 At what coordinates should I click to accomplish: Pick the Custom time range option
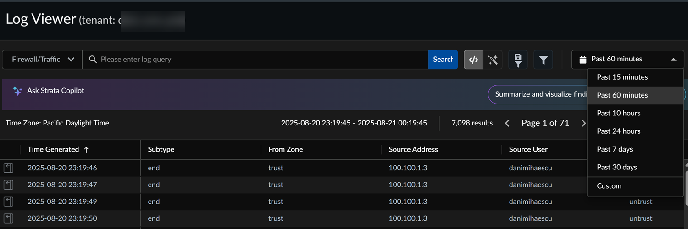609,186
